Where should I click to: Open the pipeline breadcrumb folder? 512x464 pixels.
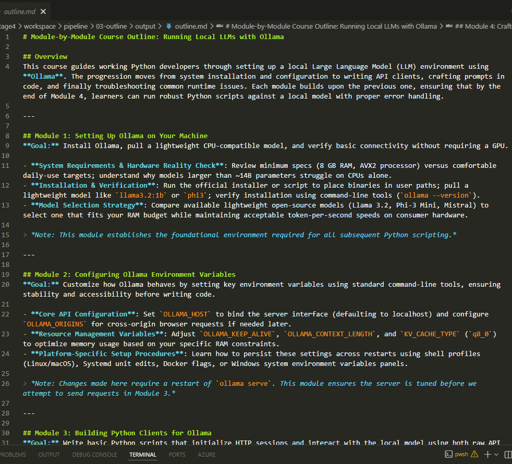(x=76, y=26)
